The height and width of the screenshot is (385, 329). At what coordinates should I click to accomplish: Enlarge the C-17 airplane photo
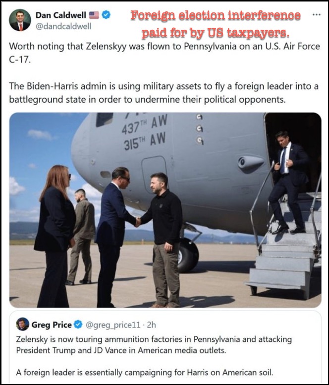point(165,210)
